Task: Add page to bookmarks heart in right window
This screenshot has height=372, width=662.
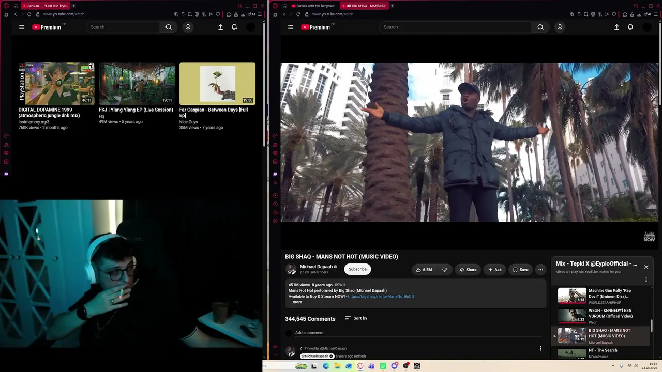Action: [614, 14]
